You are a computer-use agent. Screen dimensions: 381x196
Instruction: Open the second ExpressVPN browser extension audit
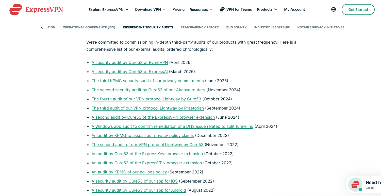153,117
